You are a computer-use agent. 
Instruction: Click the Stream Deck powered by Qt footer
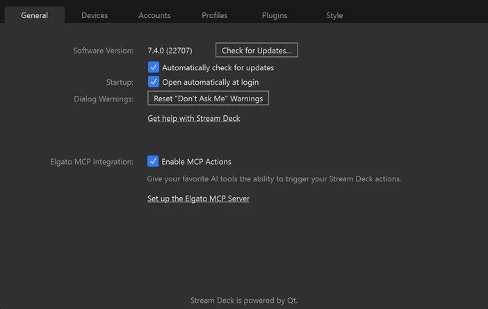(244, 301)
